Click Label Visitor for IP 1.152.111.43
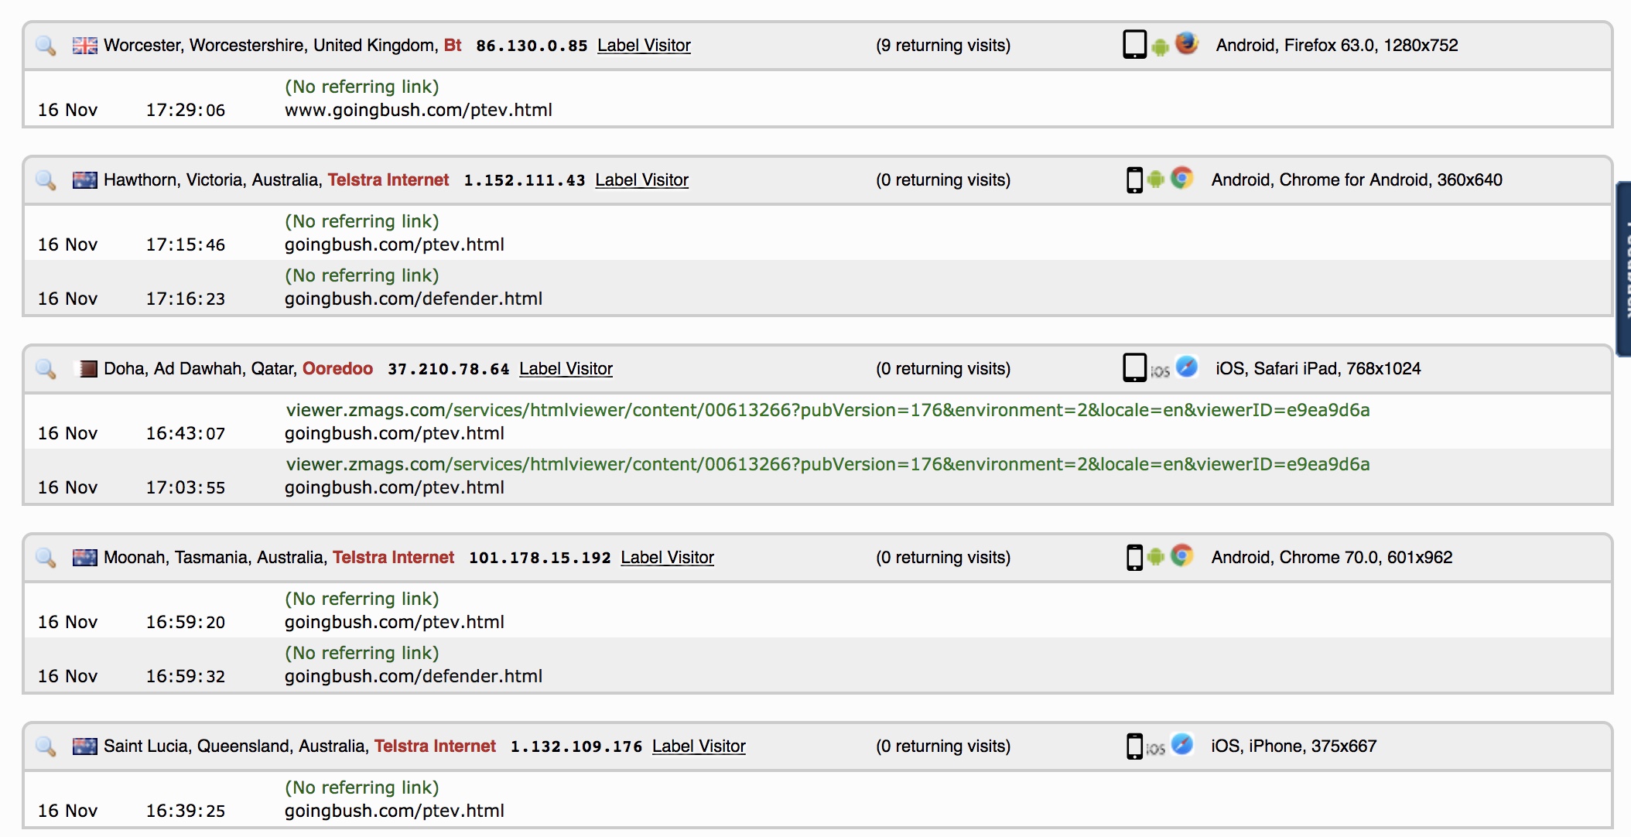 click(641, 180)
